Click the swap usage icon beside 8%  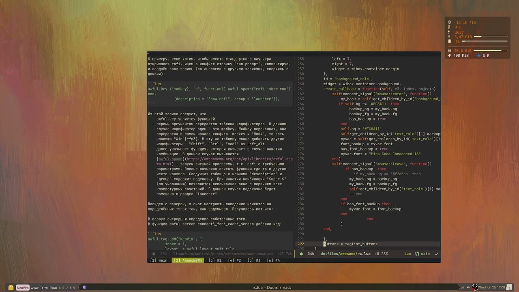[x=449, y=41]
